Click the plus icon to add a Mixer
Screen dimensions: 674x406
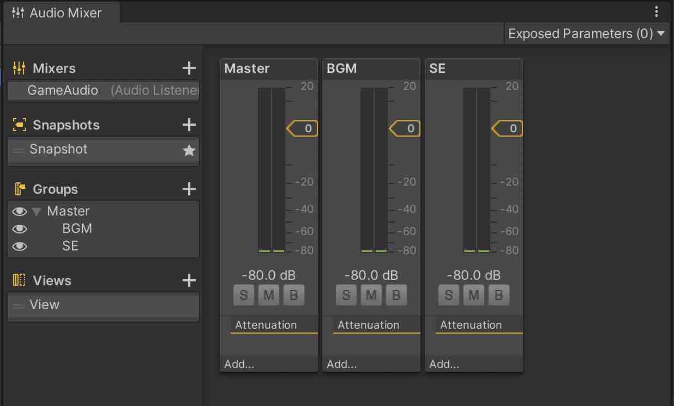pyautogui.click(x=189, y=68)
